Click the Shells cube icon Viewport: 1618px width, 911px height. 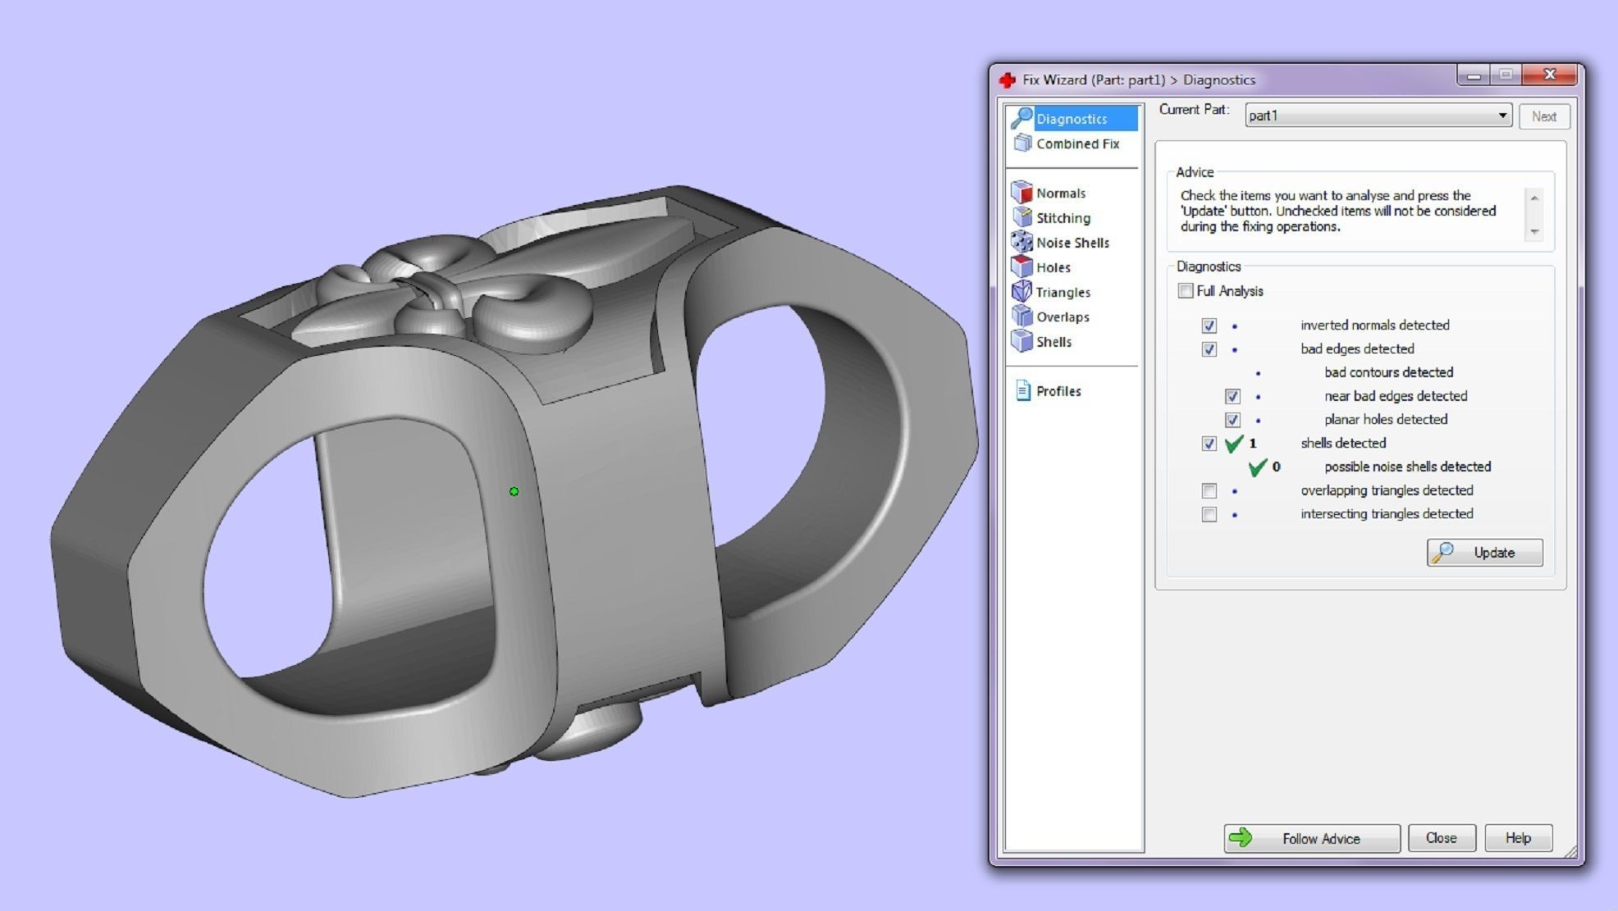pos(1022,341)
